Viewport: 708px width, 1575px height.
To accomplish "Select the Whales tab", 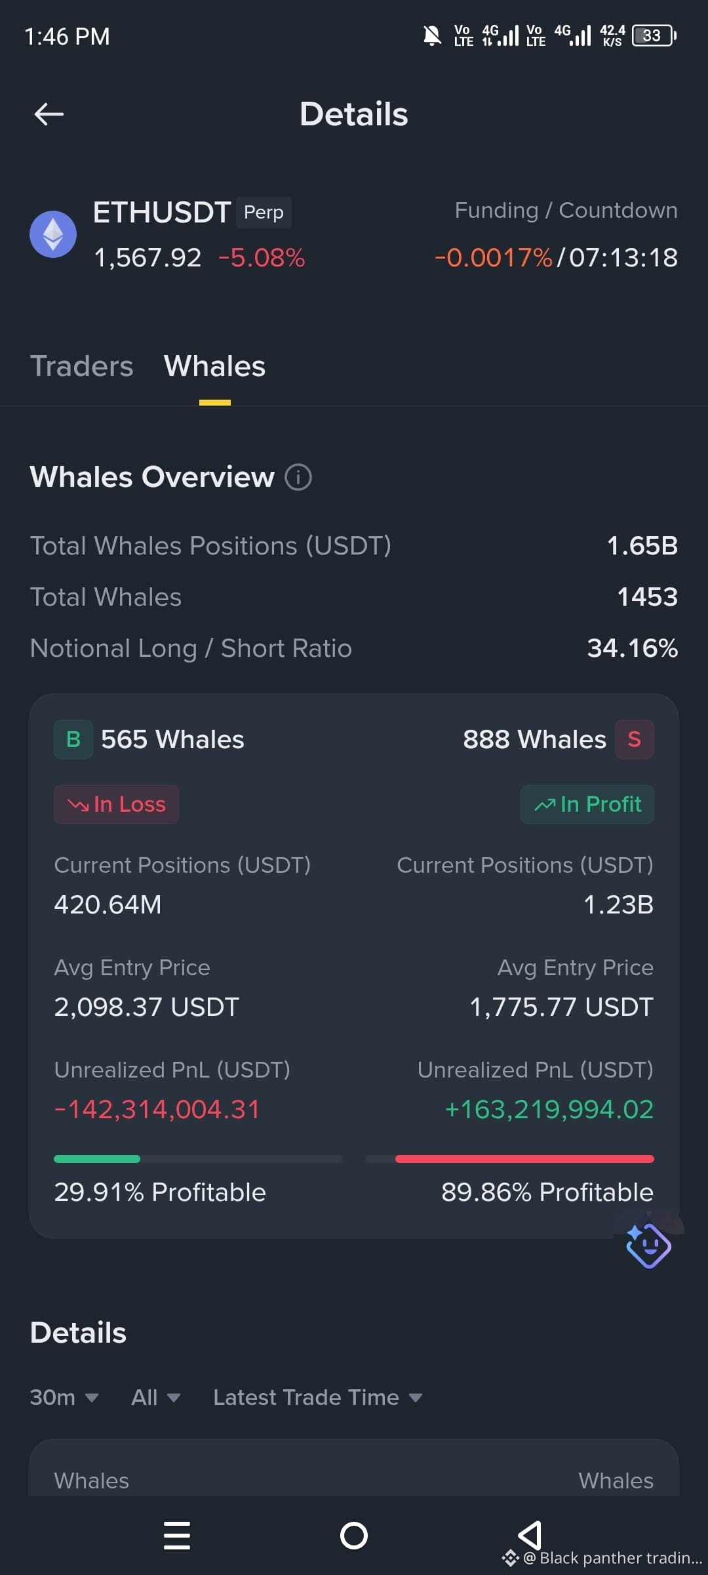I will (215, 366).
